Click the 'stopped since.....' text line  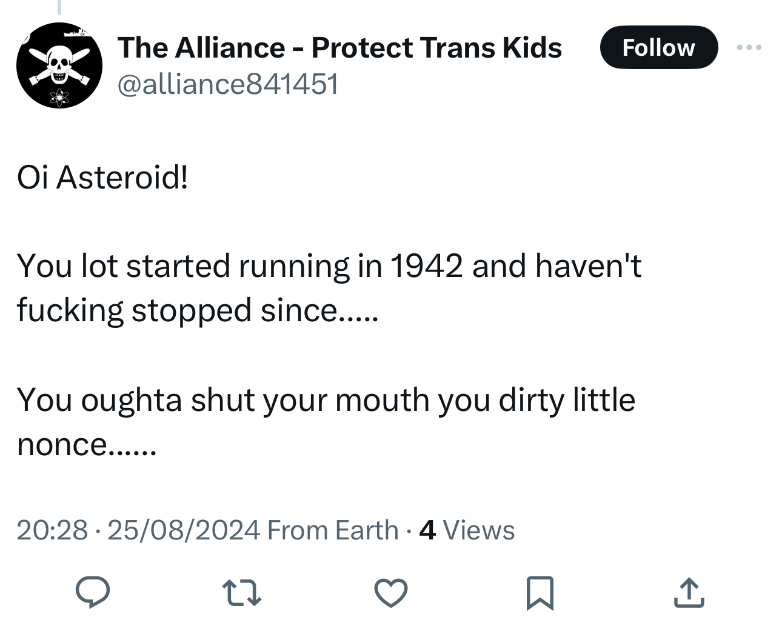255,310
